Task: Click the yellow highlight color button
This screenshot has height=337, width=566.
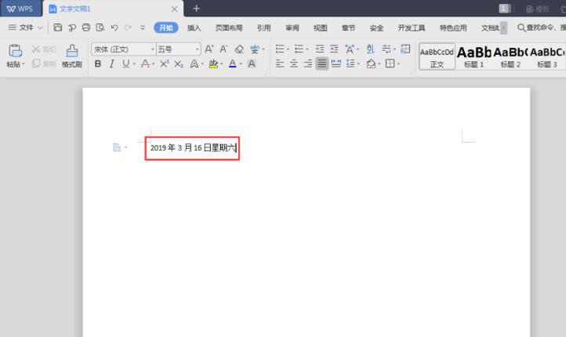Action: 213,63
